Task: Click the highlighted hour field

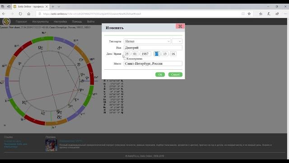Action: [x=157, y=54]
